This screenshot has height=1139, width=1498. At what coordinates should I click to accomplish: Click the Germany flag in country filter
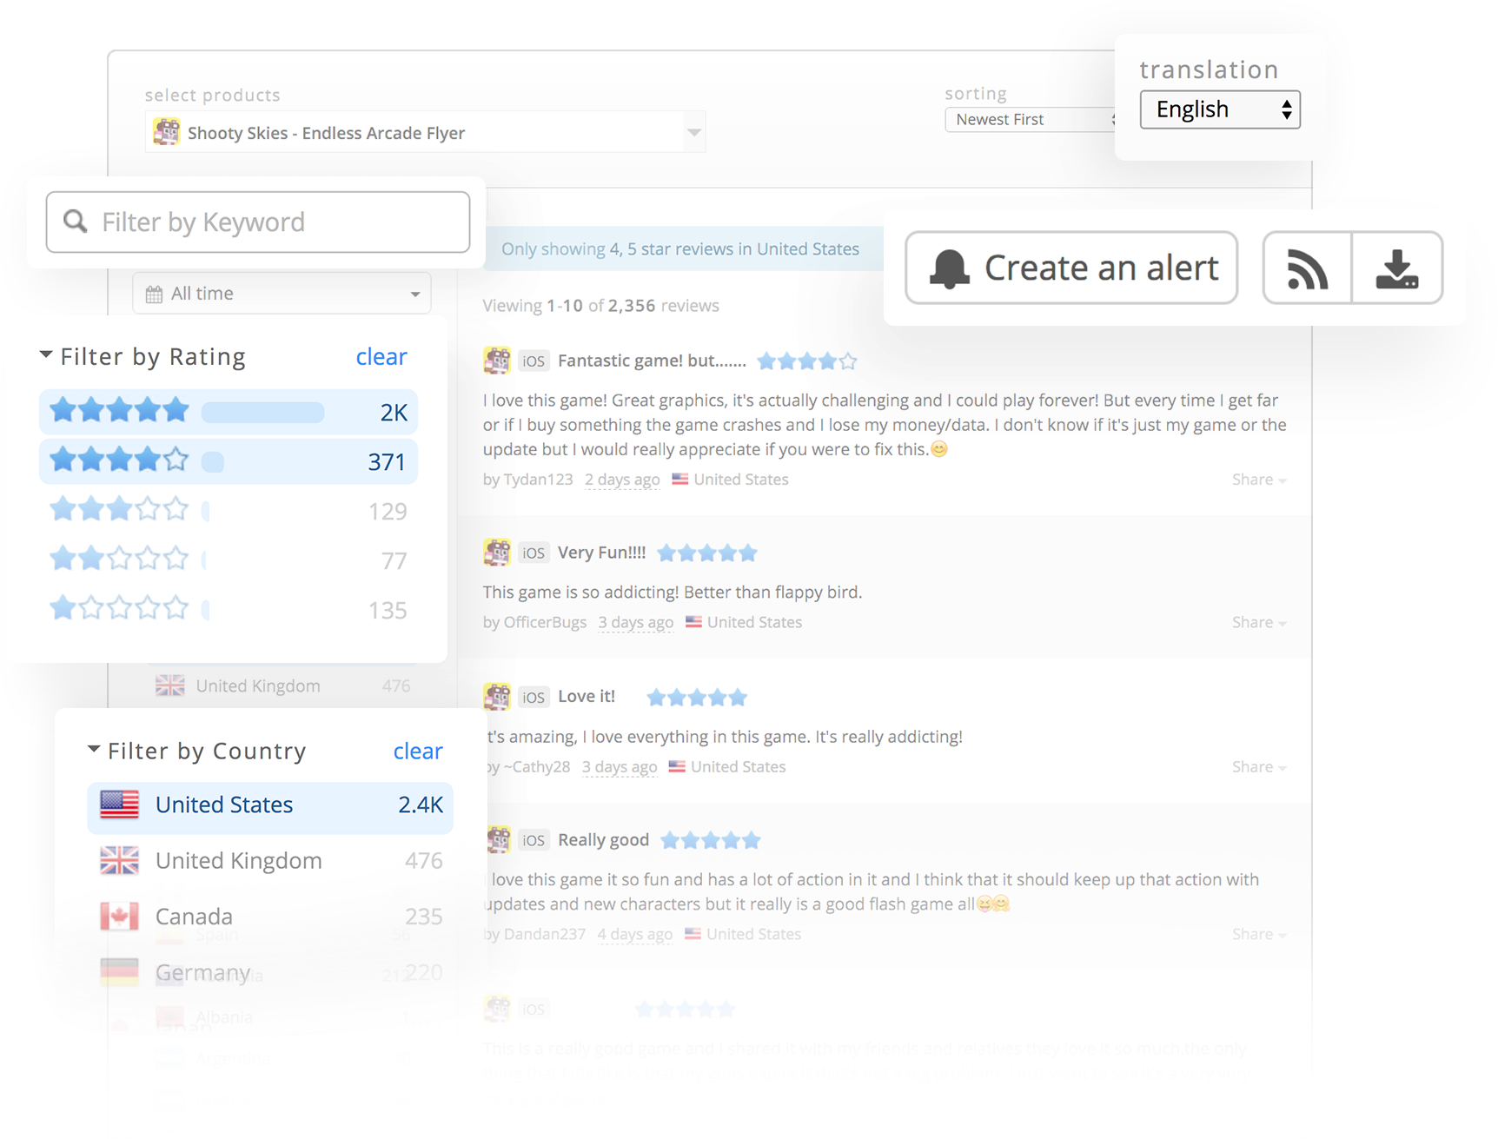(x=119, y=971)
